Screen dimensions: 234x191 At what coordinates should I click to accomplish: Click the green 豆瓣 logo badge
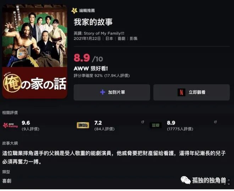point(156,125)
